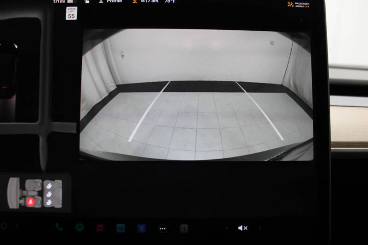Increase volume with the right chevron
The image size is (368, 245).
coord(259,228)
